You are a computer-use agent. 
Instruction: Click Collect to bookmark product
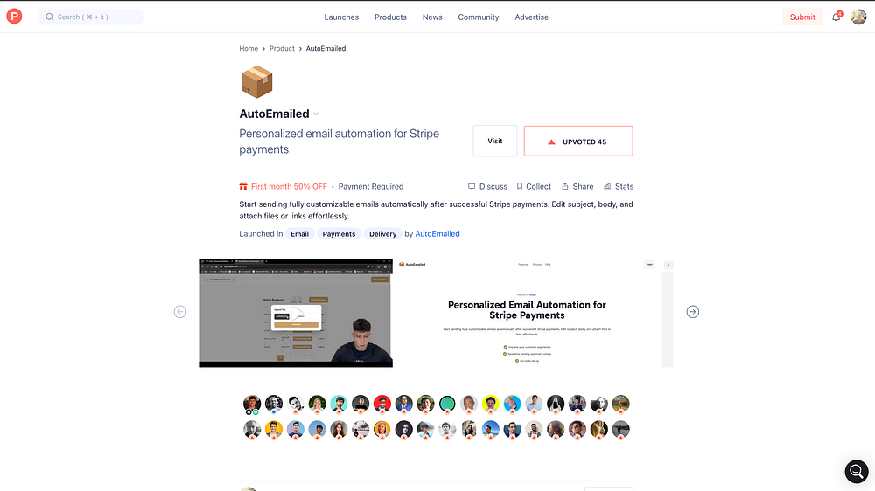534,186
